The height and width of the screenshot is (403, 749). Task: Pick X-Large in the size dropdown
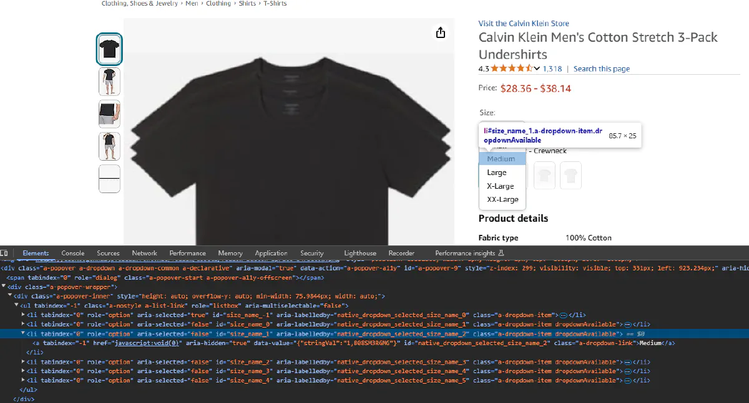point(502,186)
